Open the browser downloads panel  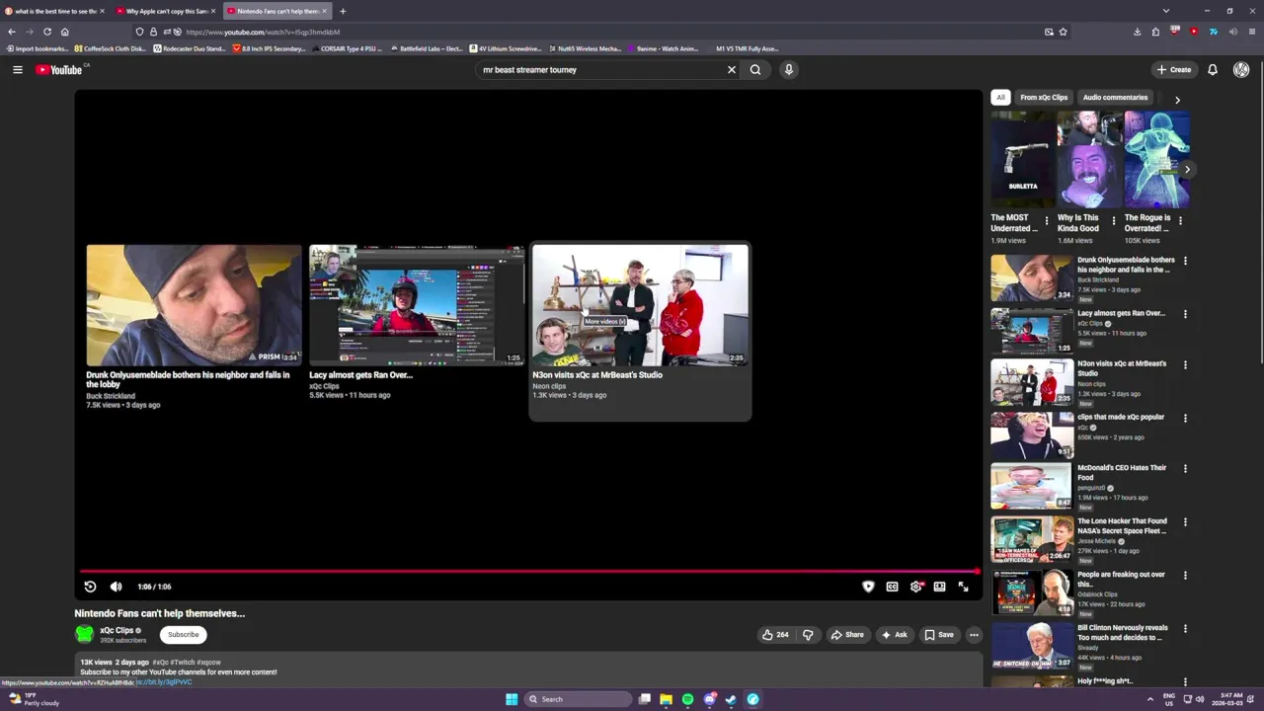click(x=1138, y=32)
